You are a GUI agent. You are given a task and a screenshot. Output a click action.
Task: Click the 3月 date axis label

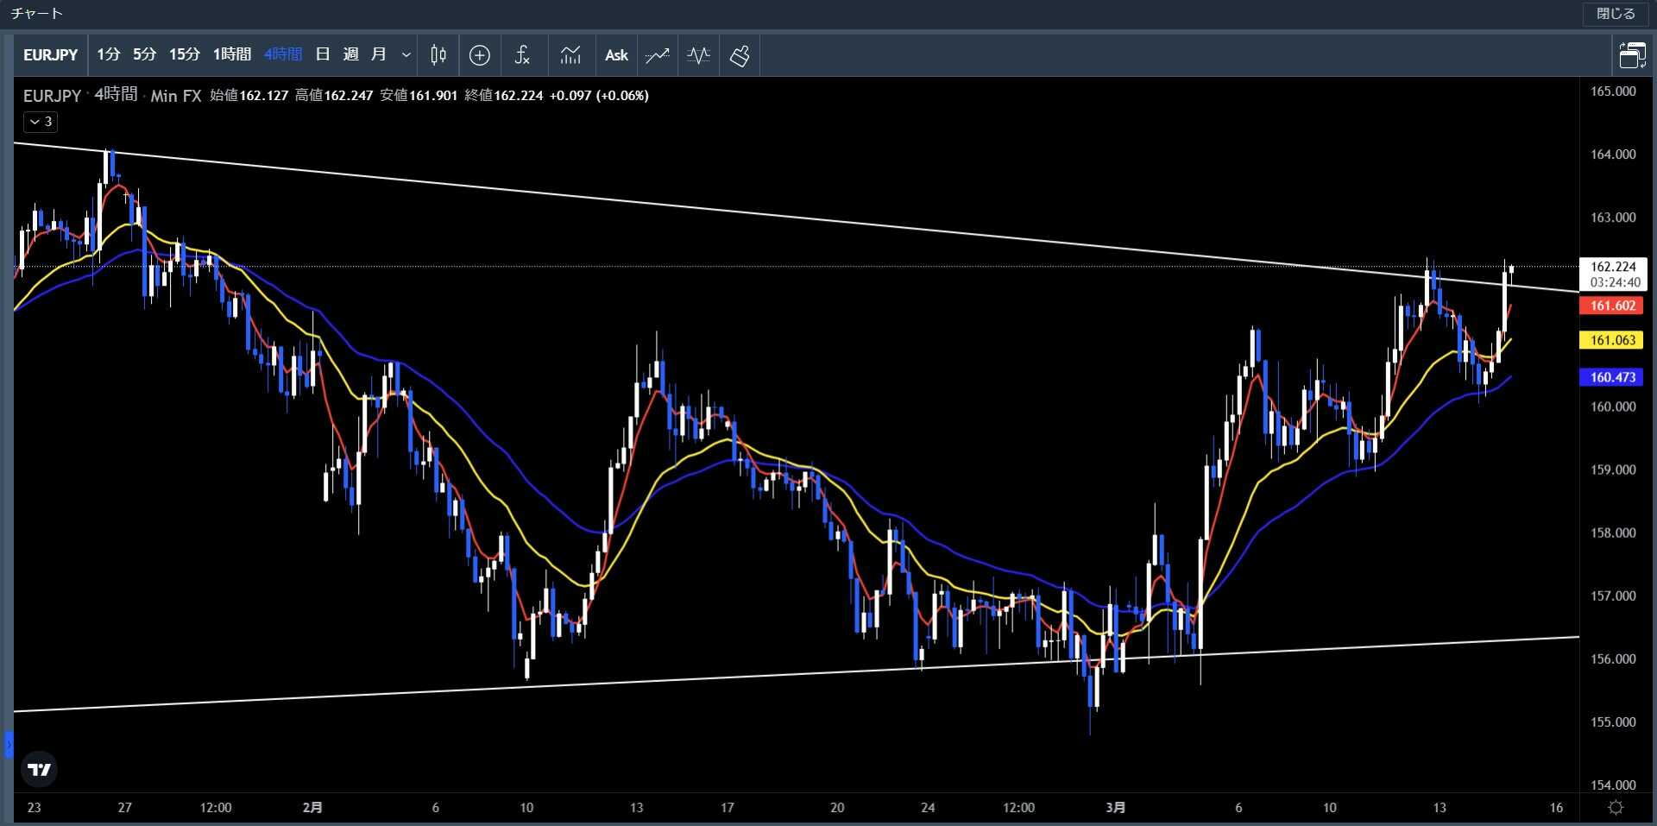click(1115, 808)
